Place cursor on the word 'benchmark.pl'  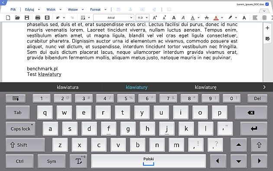tap(42, 69)
